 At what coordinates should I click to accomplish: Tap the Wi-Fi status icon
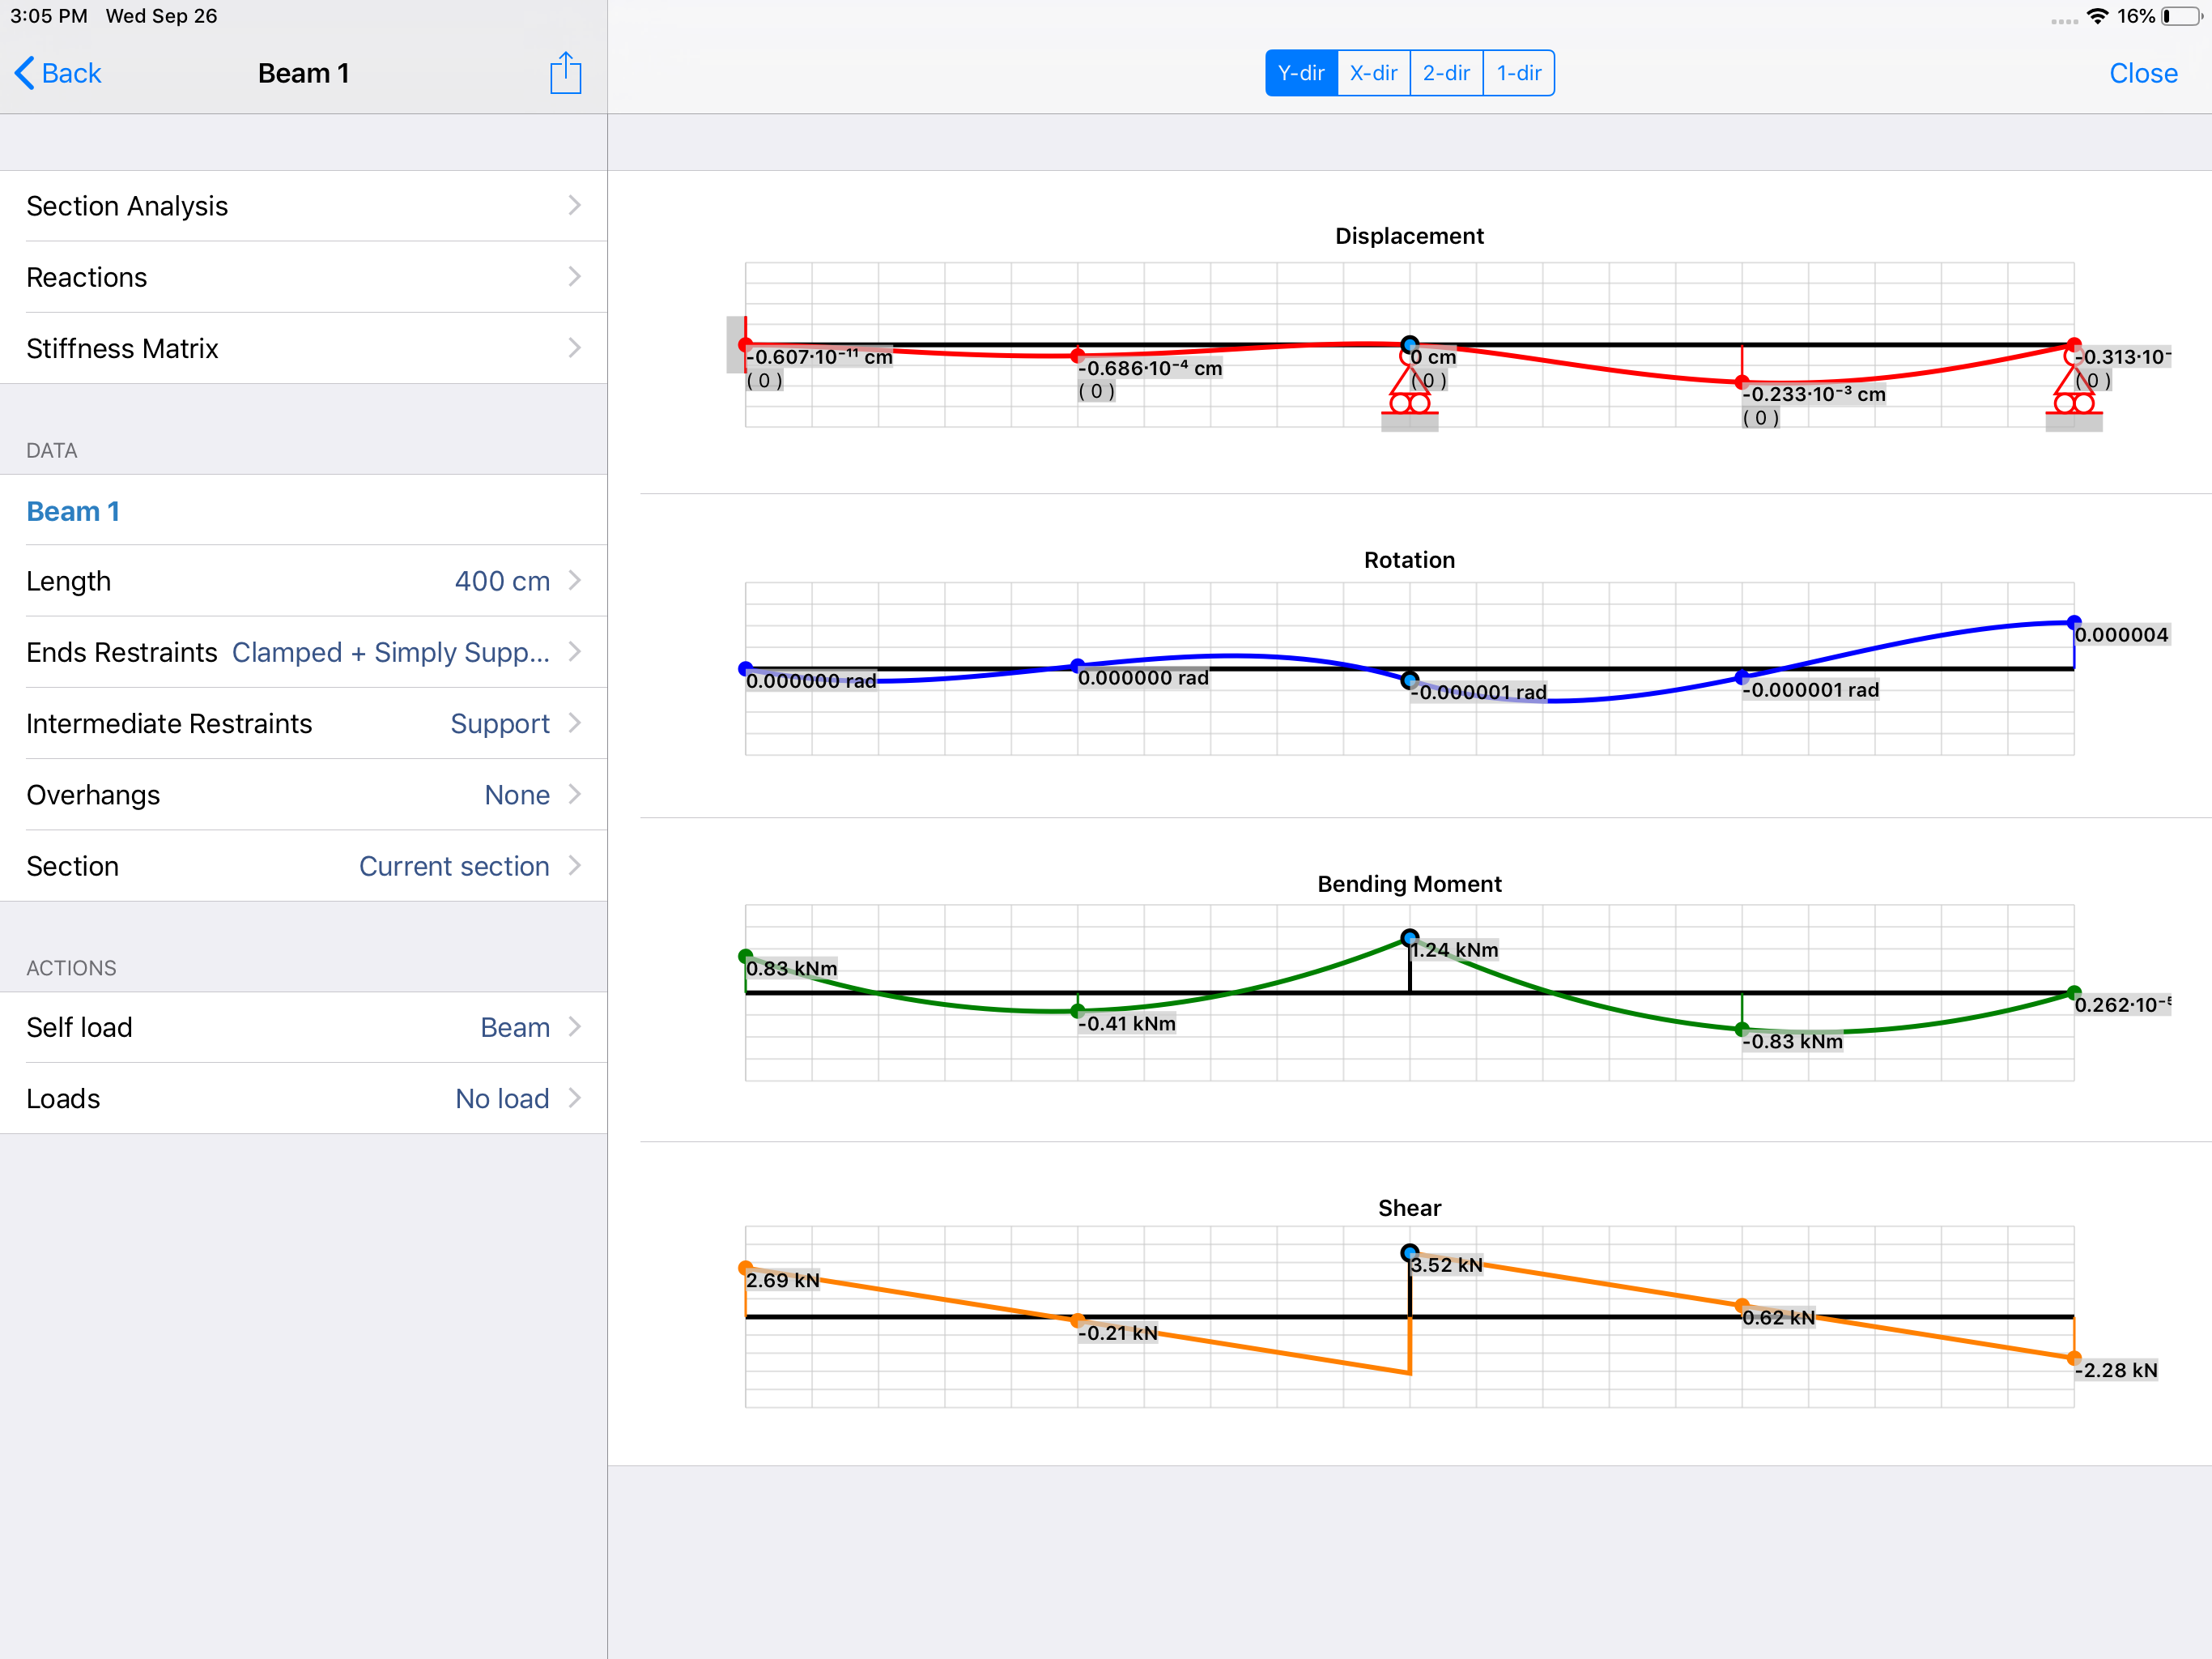point(2097,16)
